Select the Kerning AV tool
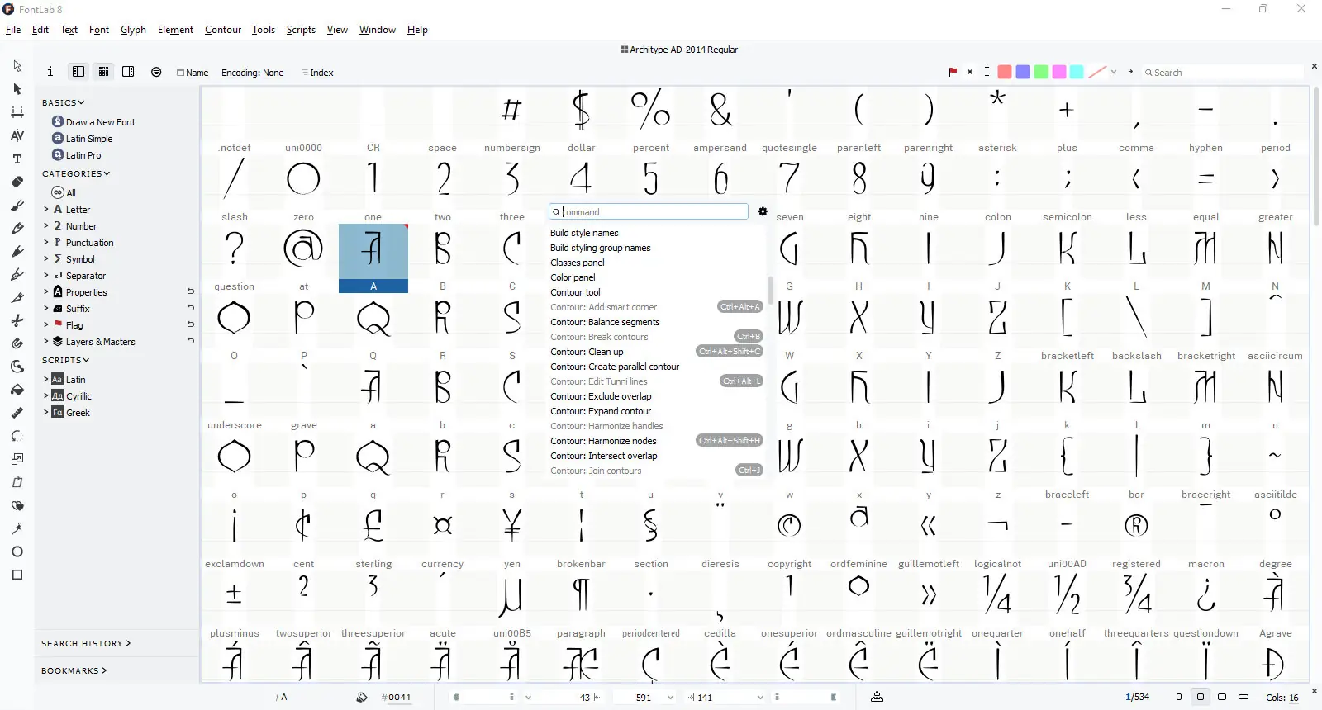This screenshot has height=710, width=1322. tap(17, 135)
